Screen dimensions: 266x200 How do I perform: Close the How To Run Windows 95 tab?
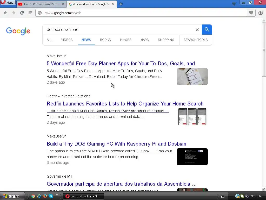(x=63, y=4)
